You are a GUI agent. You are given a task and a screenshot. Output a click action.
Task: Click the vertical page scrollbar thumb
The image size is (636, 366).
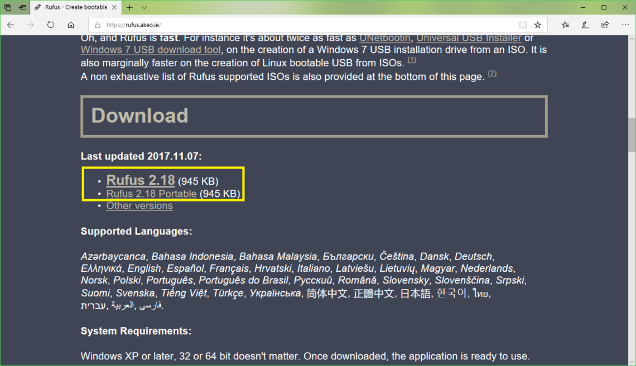coord(631,134)
